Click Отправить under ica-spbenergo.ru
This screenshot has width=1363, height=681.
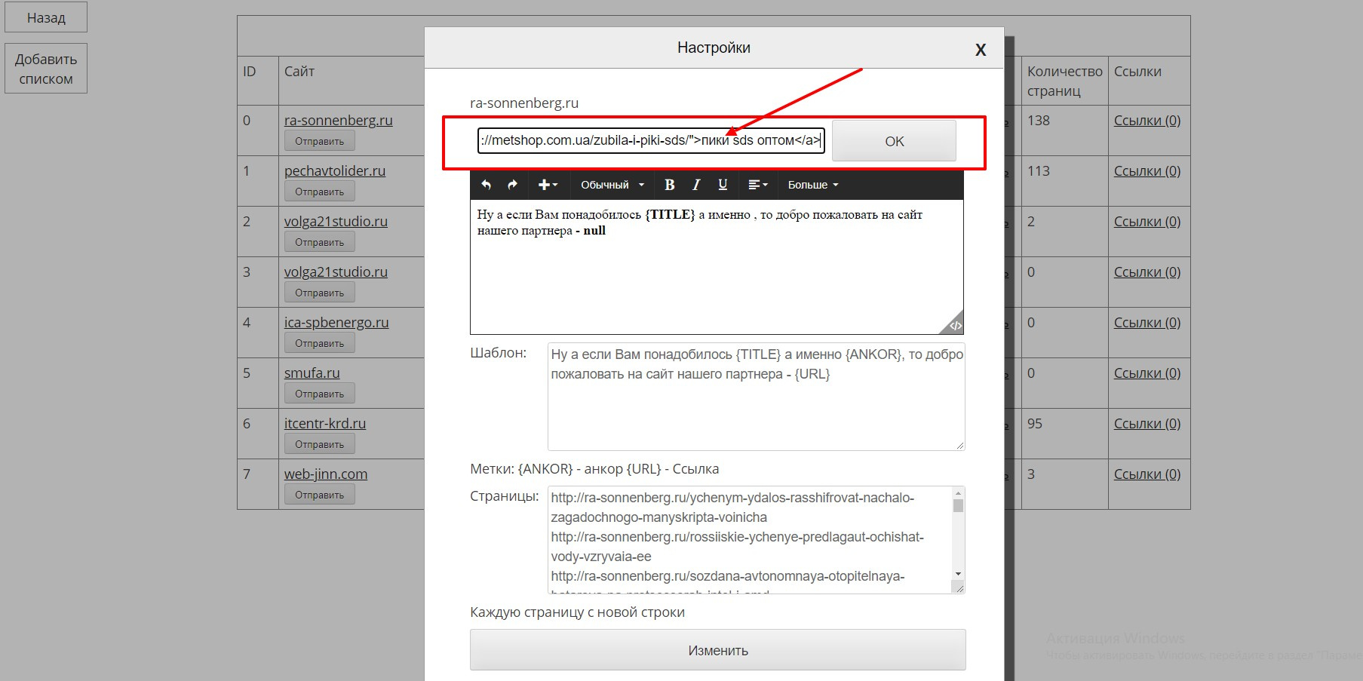[x=319, y=343]
